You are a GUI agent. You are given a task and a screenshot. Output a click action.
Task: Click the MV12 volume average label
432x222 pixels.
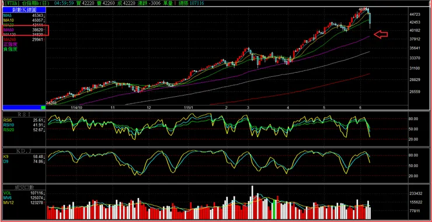8,202
